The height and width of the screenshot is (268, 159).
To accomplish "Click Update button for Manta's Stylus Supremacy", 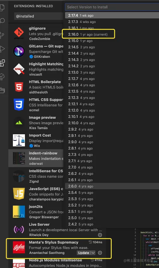I will tap(83, 253).
